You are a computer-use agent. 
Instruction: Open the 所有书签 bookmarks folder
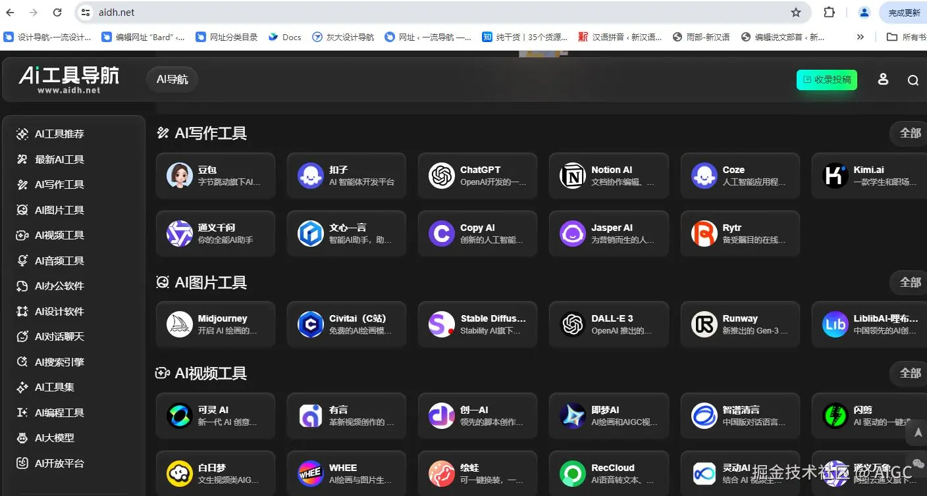coord(906,37)
